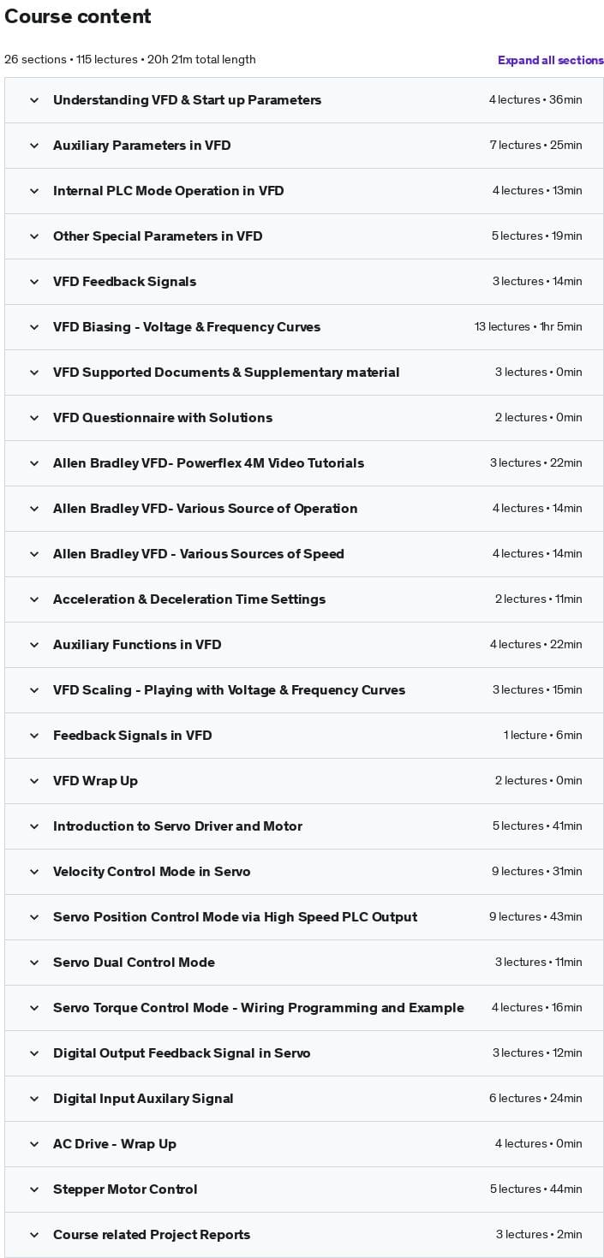
Task: Click chevron next to Acceleration & Deceleration Time Settings
Action: (34, 599)
